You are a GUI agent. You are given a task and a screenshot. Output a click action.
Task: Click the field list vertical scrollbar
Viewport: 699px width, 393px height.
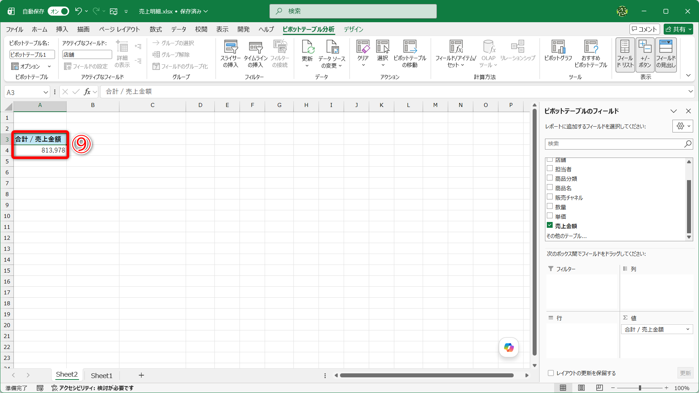coord(688,206)
